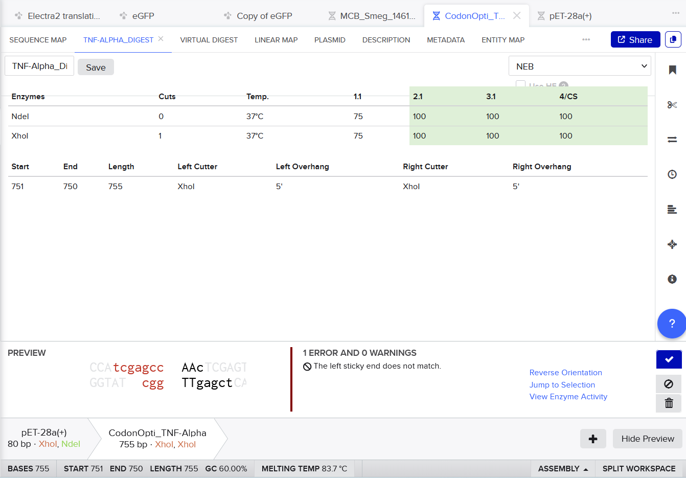The image size is (686, 478).
Task: Open the NEB buffer supplier dropdown
Action: [580, 66]
